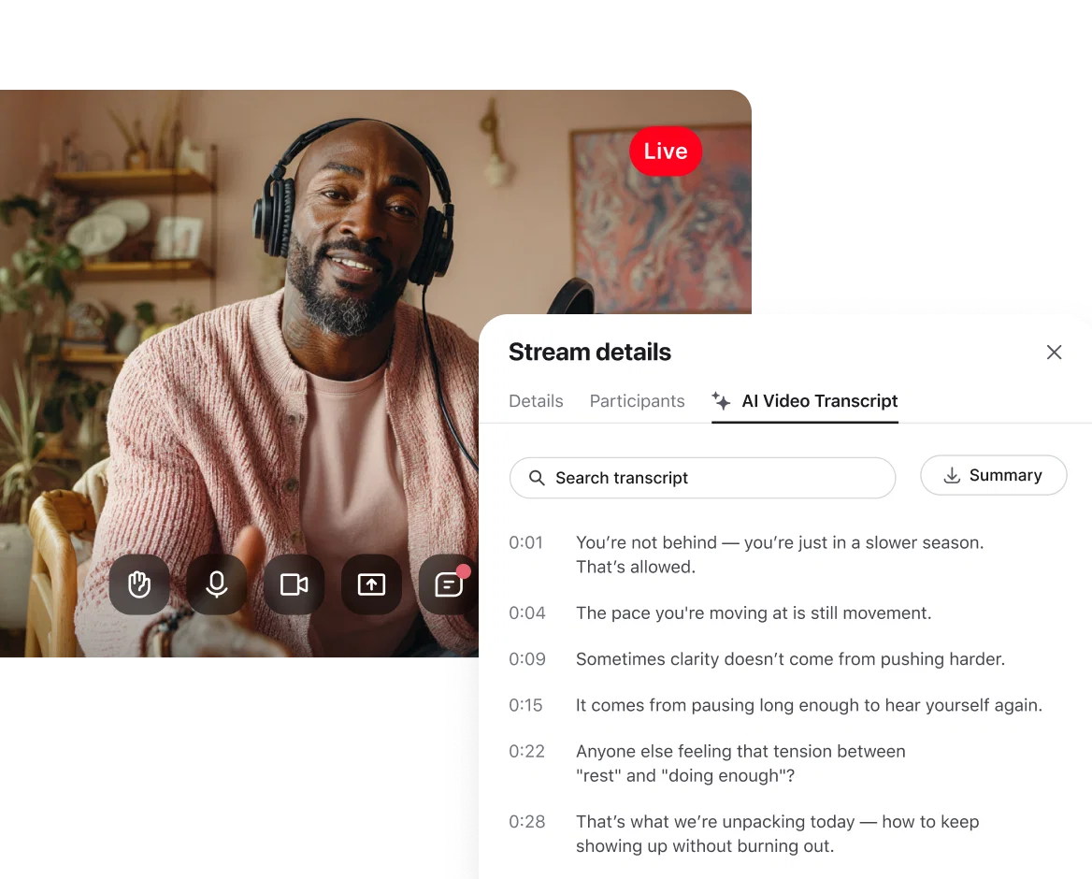The image size is (1092, 879).
Task: Open the chat messages
Action: pyautogui.click(x=449, y=584)
